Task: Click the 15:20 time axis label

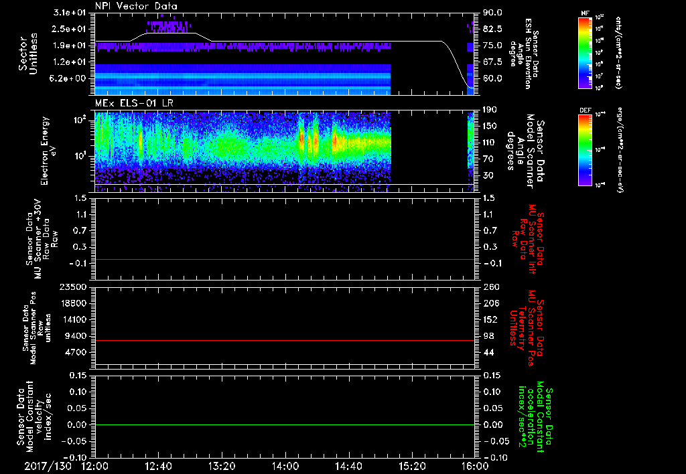Action: 411,465
